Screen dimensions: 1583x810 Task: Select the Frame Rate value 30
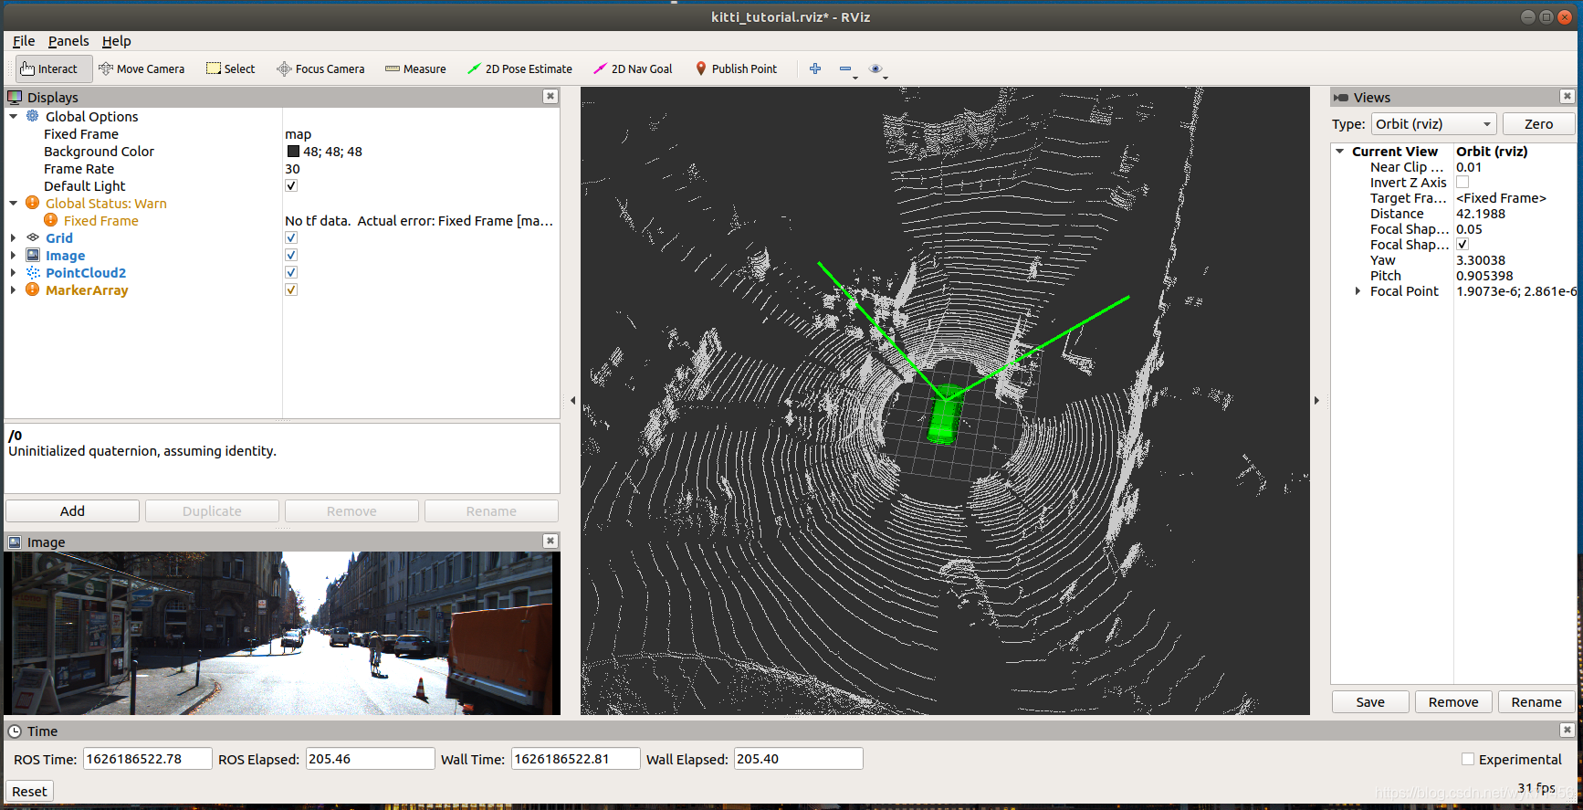coord(292,169)
